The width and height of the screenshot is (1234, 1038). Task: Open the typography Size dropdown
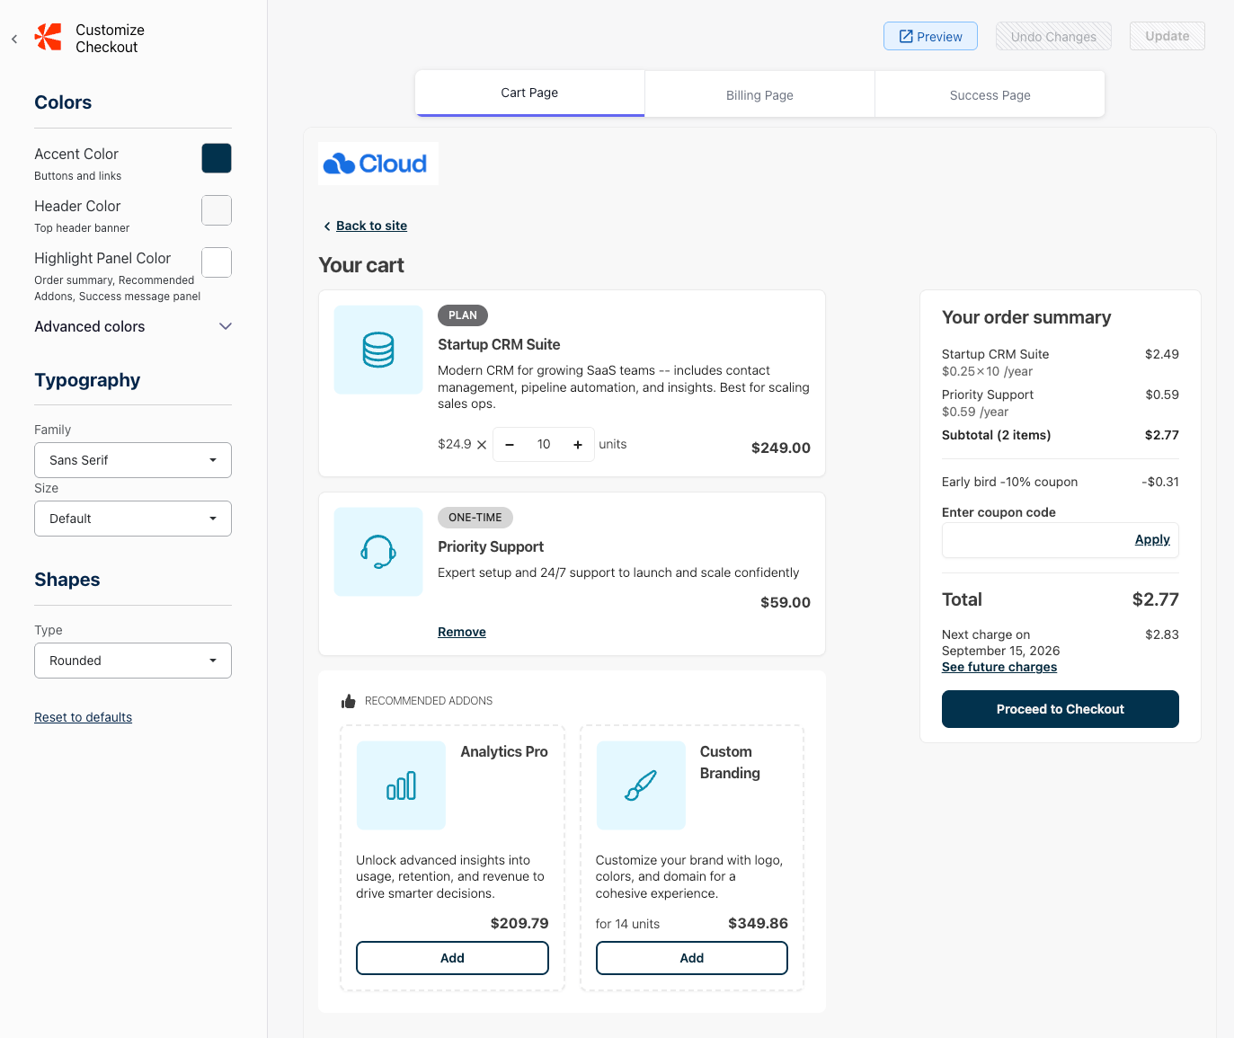point(133,519)
